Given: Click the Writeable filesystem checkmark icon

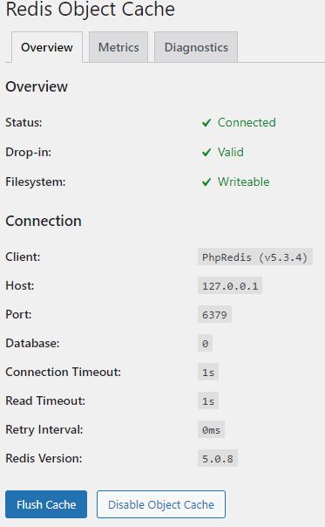Looking at the screenshot, I should point(207,181).
